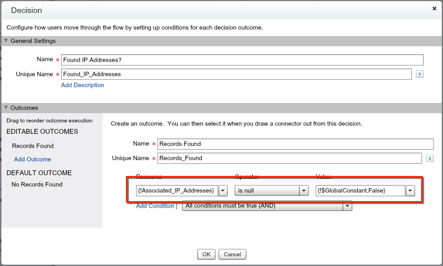The image size is (443, 266).
Task: Click the Add Outcome link
Action: (x=32, y=159)
